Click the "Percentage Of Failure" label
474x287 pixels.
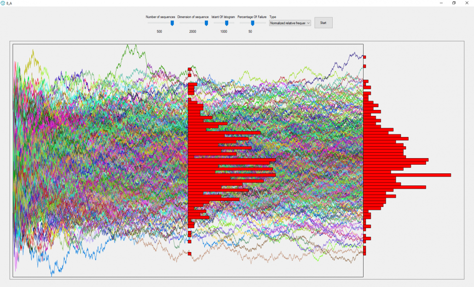point(252,17)
